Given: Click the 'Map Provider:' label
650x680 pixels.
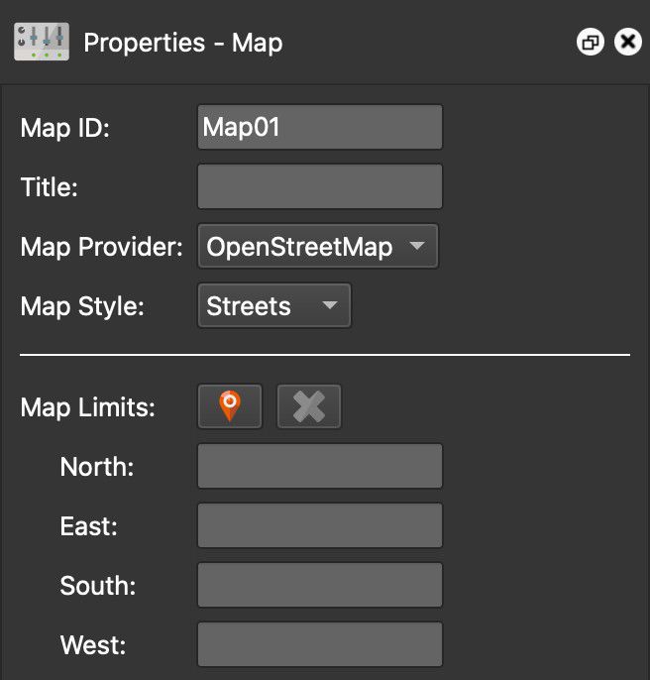Looking at the screenshot, I should (101, 247).
